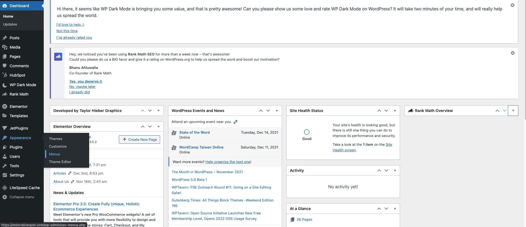
Task: Collapse the Site Health Status panel
Action: point(395,111)
